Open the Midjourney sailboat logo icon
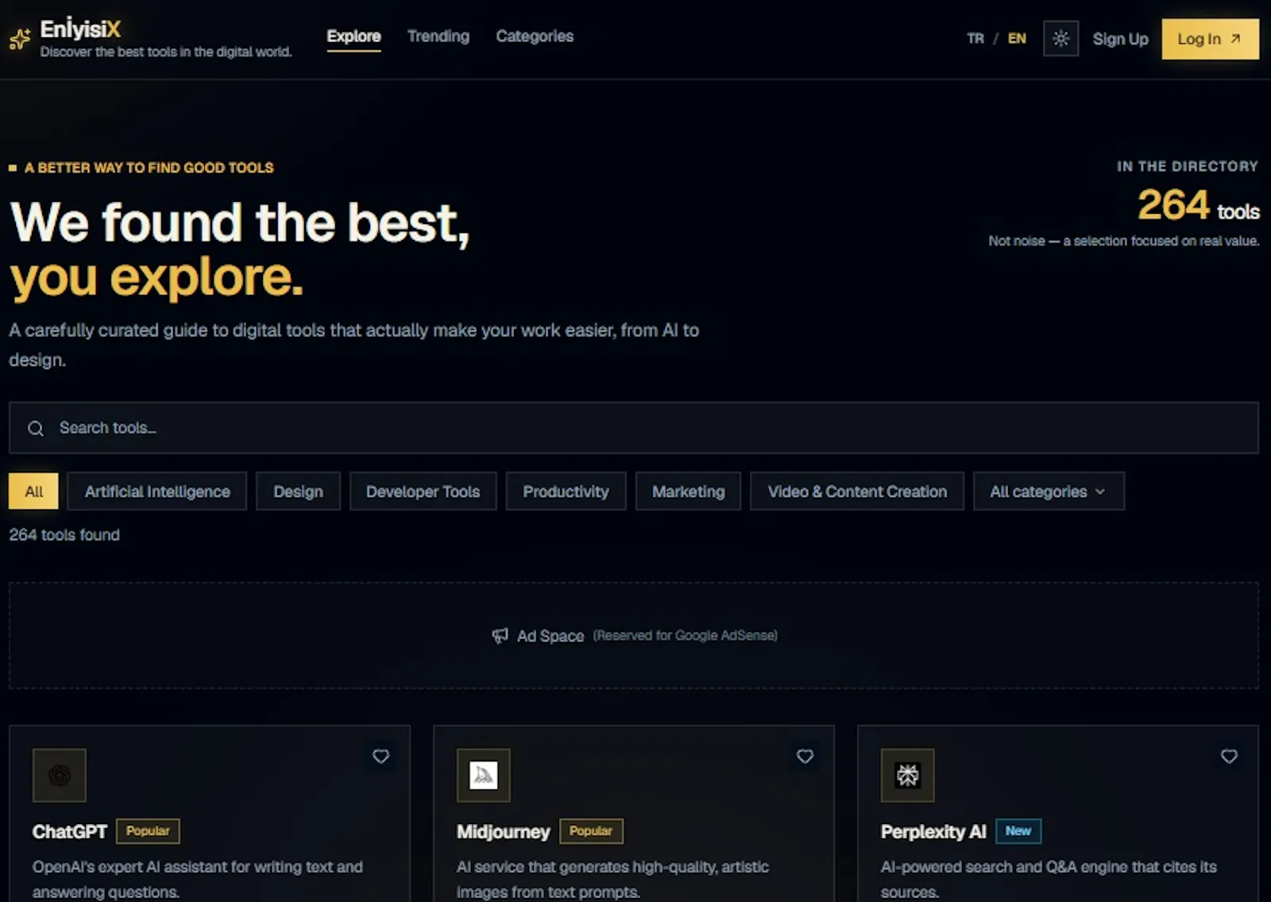Image resolution: width=1271 pixels, height=902 pixels. point(484,775)
